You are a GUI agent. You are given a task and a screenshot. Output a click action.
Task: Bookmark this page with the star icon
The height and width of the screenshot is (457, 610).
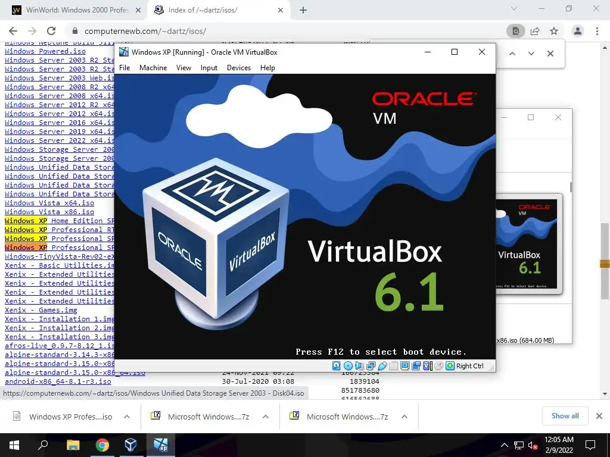tap(554, 31)
